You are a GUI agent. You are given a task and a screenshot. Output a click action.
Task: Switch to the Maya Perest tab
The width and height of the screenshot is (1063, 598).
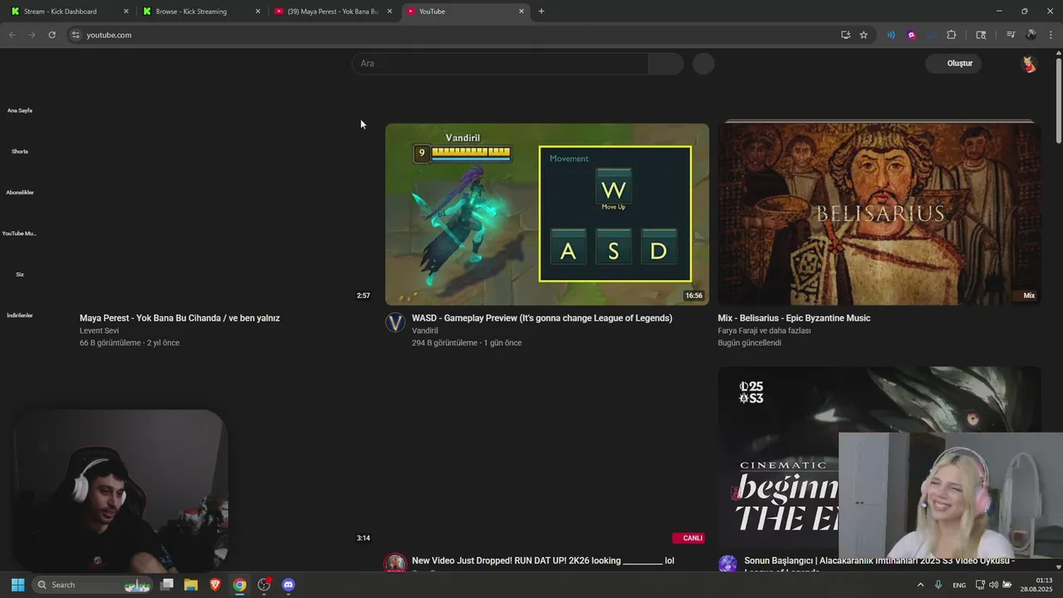point(332,12)
